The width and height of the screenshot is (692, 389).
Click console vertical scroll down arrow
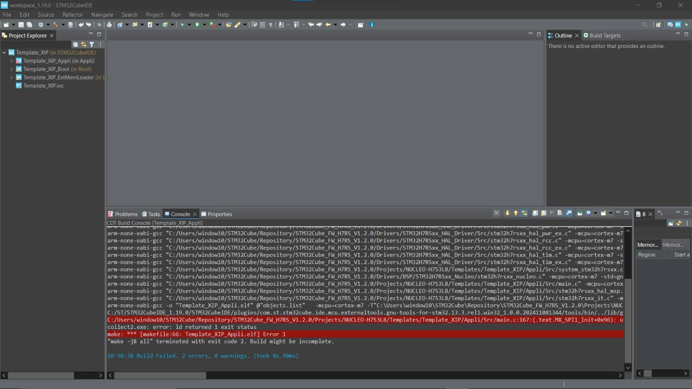pyautogui.click(x=628, y=367)
